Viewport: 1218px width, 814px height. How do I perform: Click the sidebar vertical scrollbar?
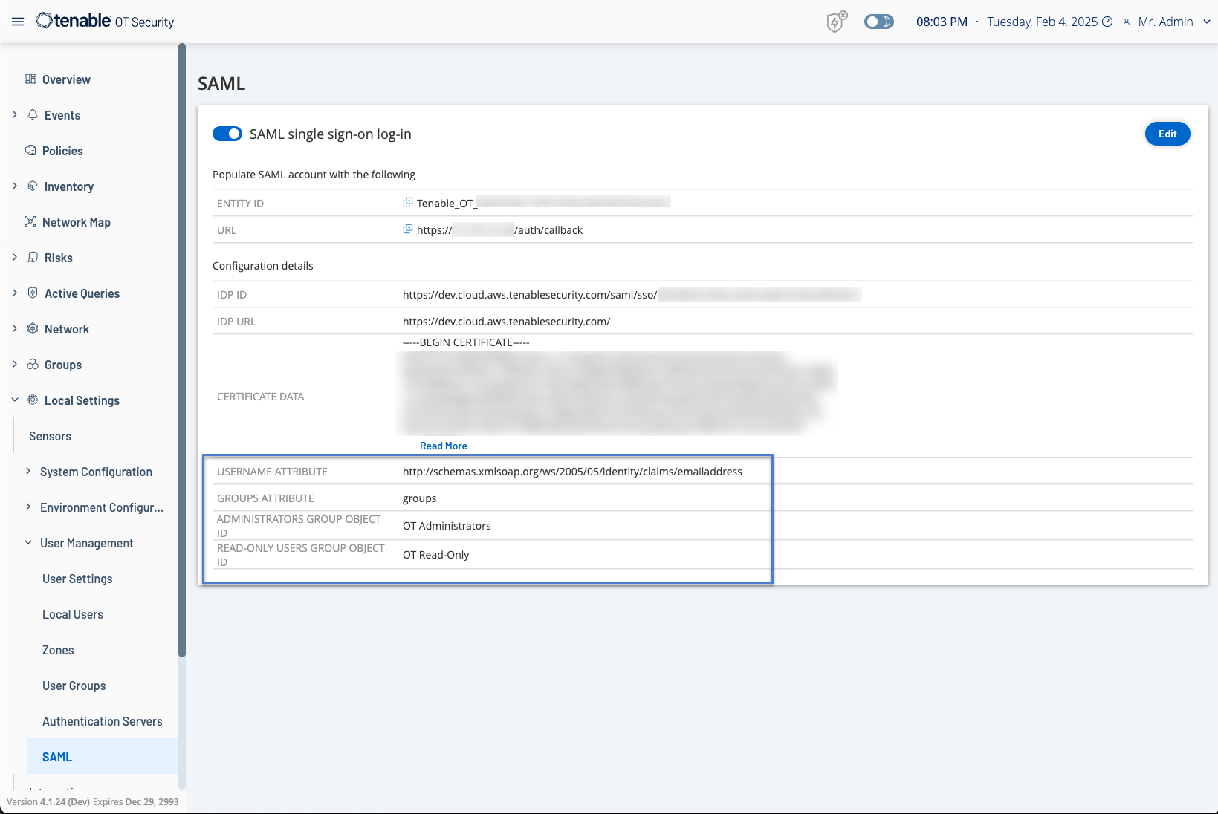tap(182, 349)
